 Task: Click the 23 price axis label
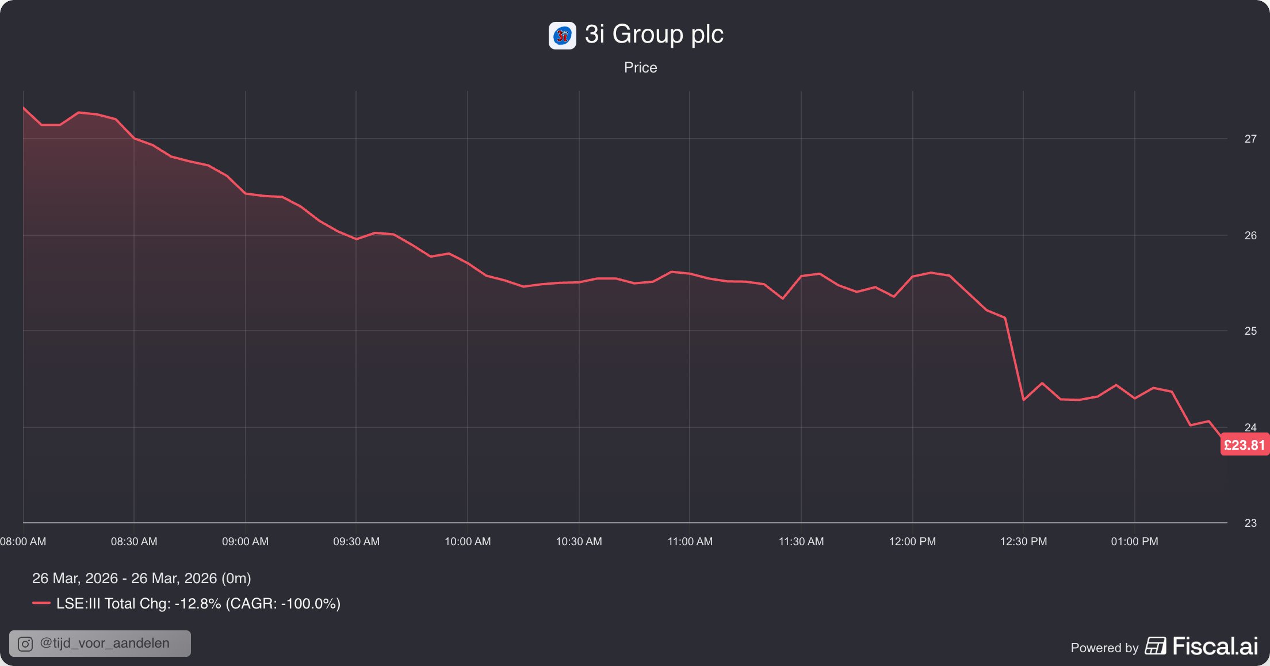[1250, 523]
